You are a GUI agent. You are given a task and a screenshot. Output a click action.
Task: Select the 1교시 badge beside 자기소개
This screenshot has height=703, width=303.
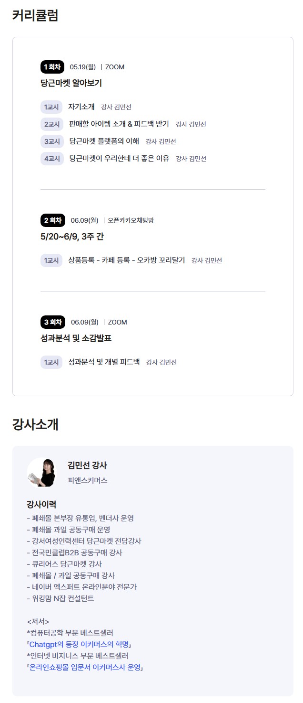51,107
